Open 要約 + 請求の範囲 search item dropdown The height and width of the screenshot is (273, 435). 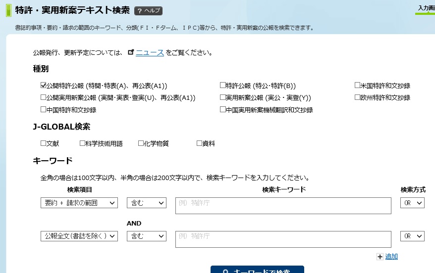(79, 203)
